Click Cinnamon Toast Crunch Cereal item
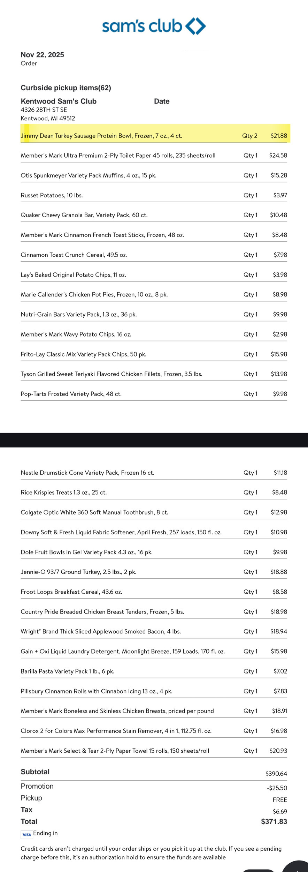This screenshot has width=308, height=872. (x=74, y=255)
